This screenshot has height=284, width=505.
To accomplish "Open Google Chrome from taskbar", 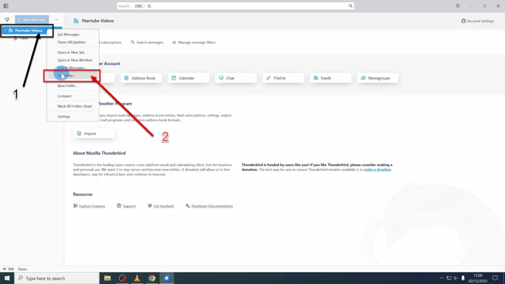I will click(152, 278).
